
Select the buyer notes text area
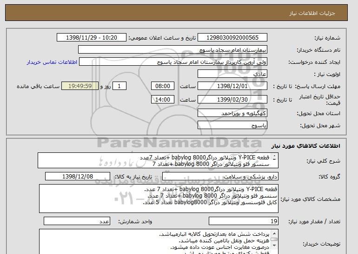[159, 241]
